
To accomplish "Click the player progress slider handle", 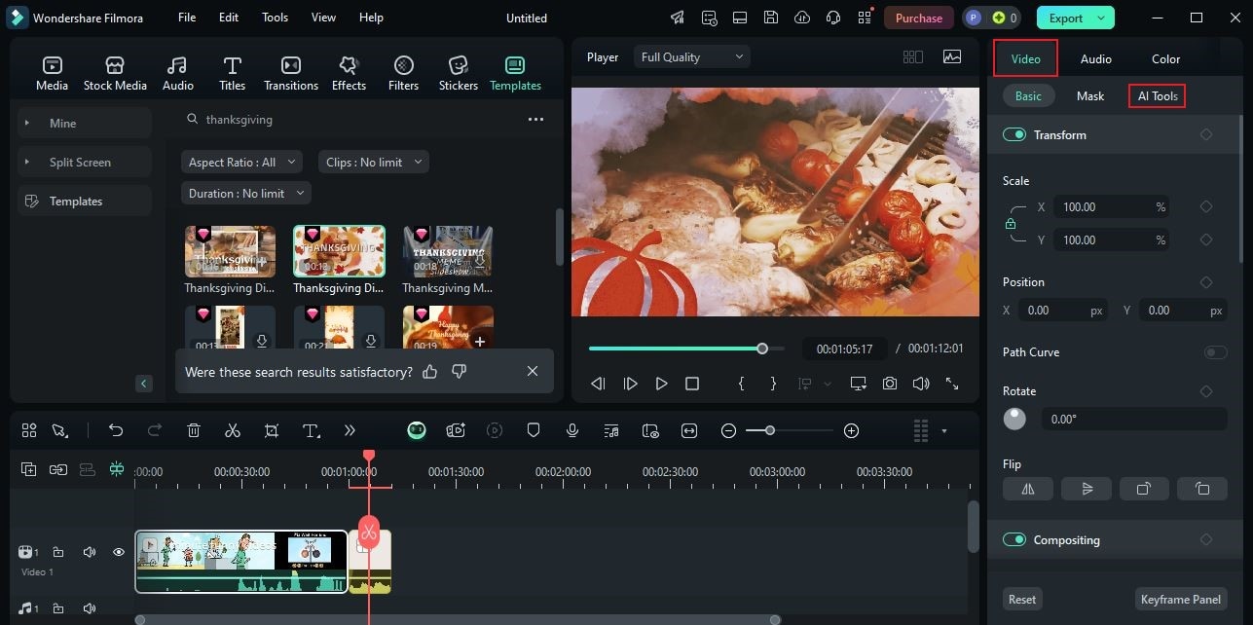I will tap(762, 349).
